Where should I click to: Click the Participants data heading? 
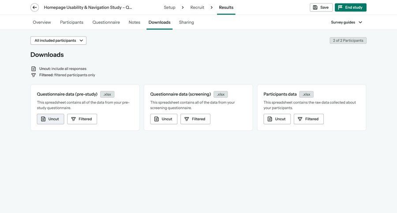pos(280,94)
